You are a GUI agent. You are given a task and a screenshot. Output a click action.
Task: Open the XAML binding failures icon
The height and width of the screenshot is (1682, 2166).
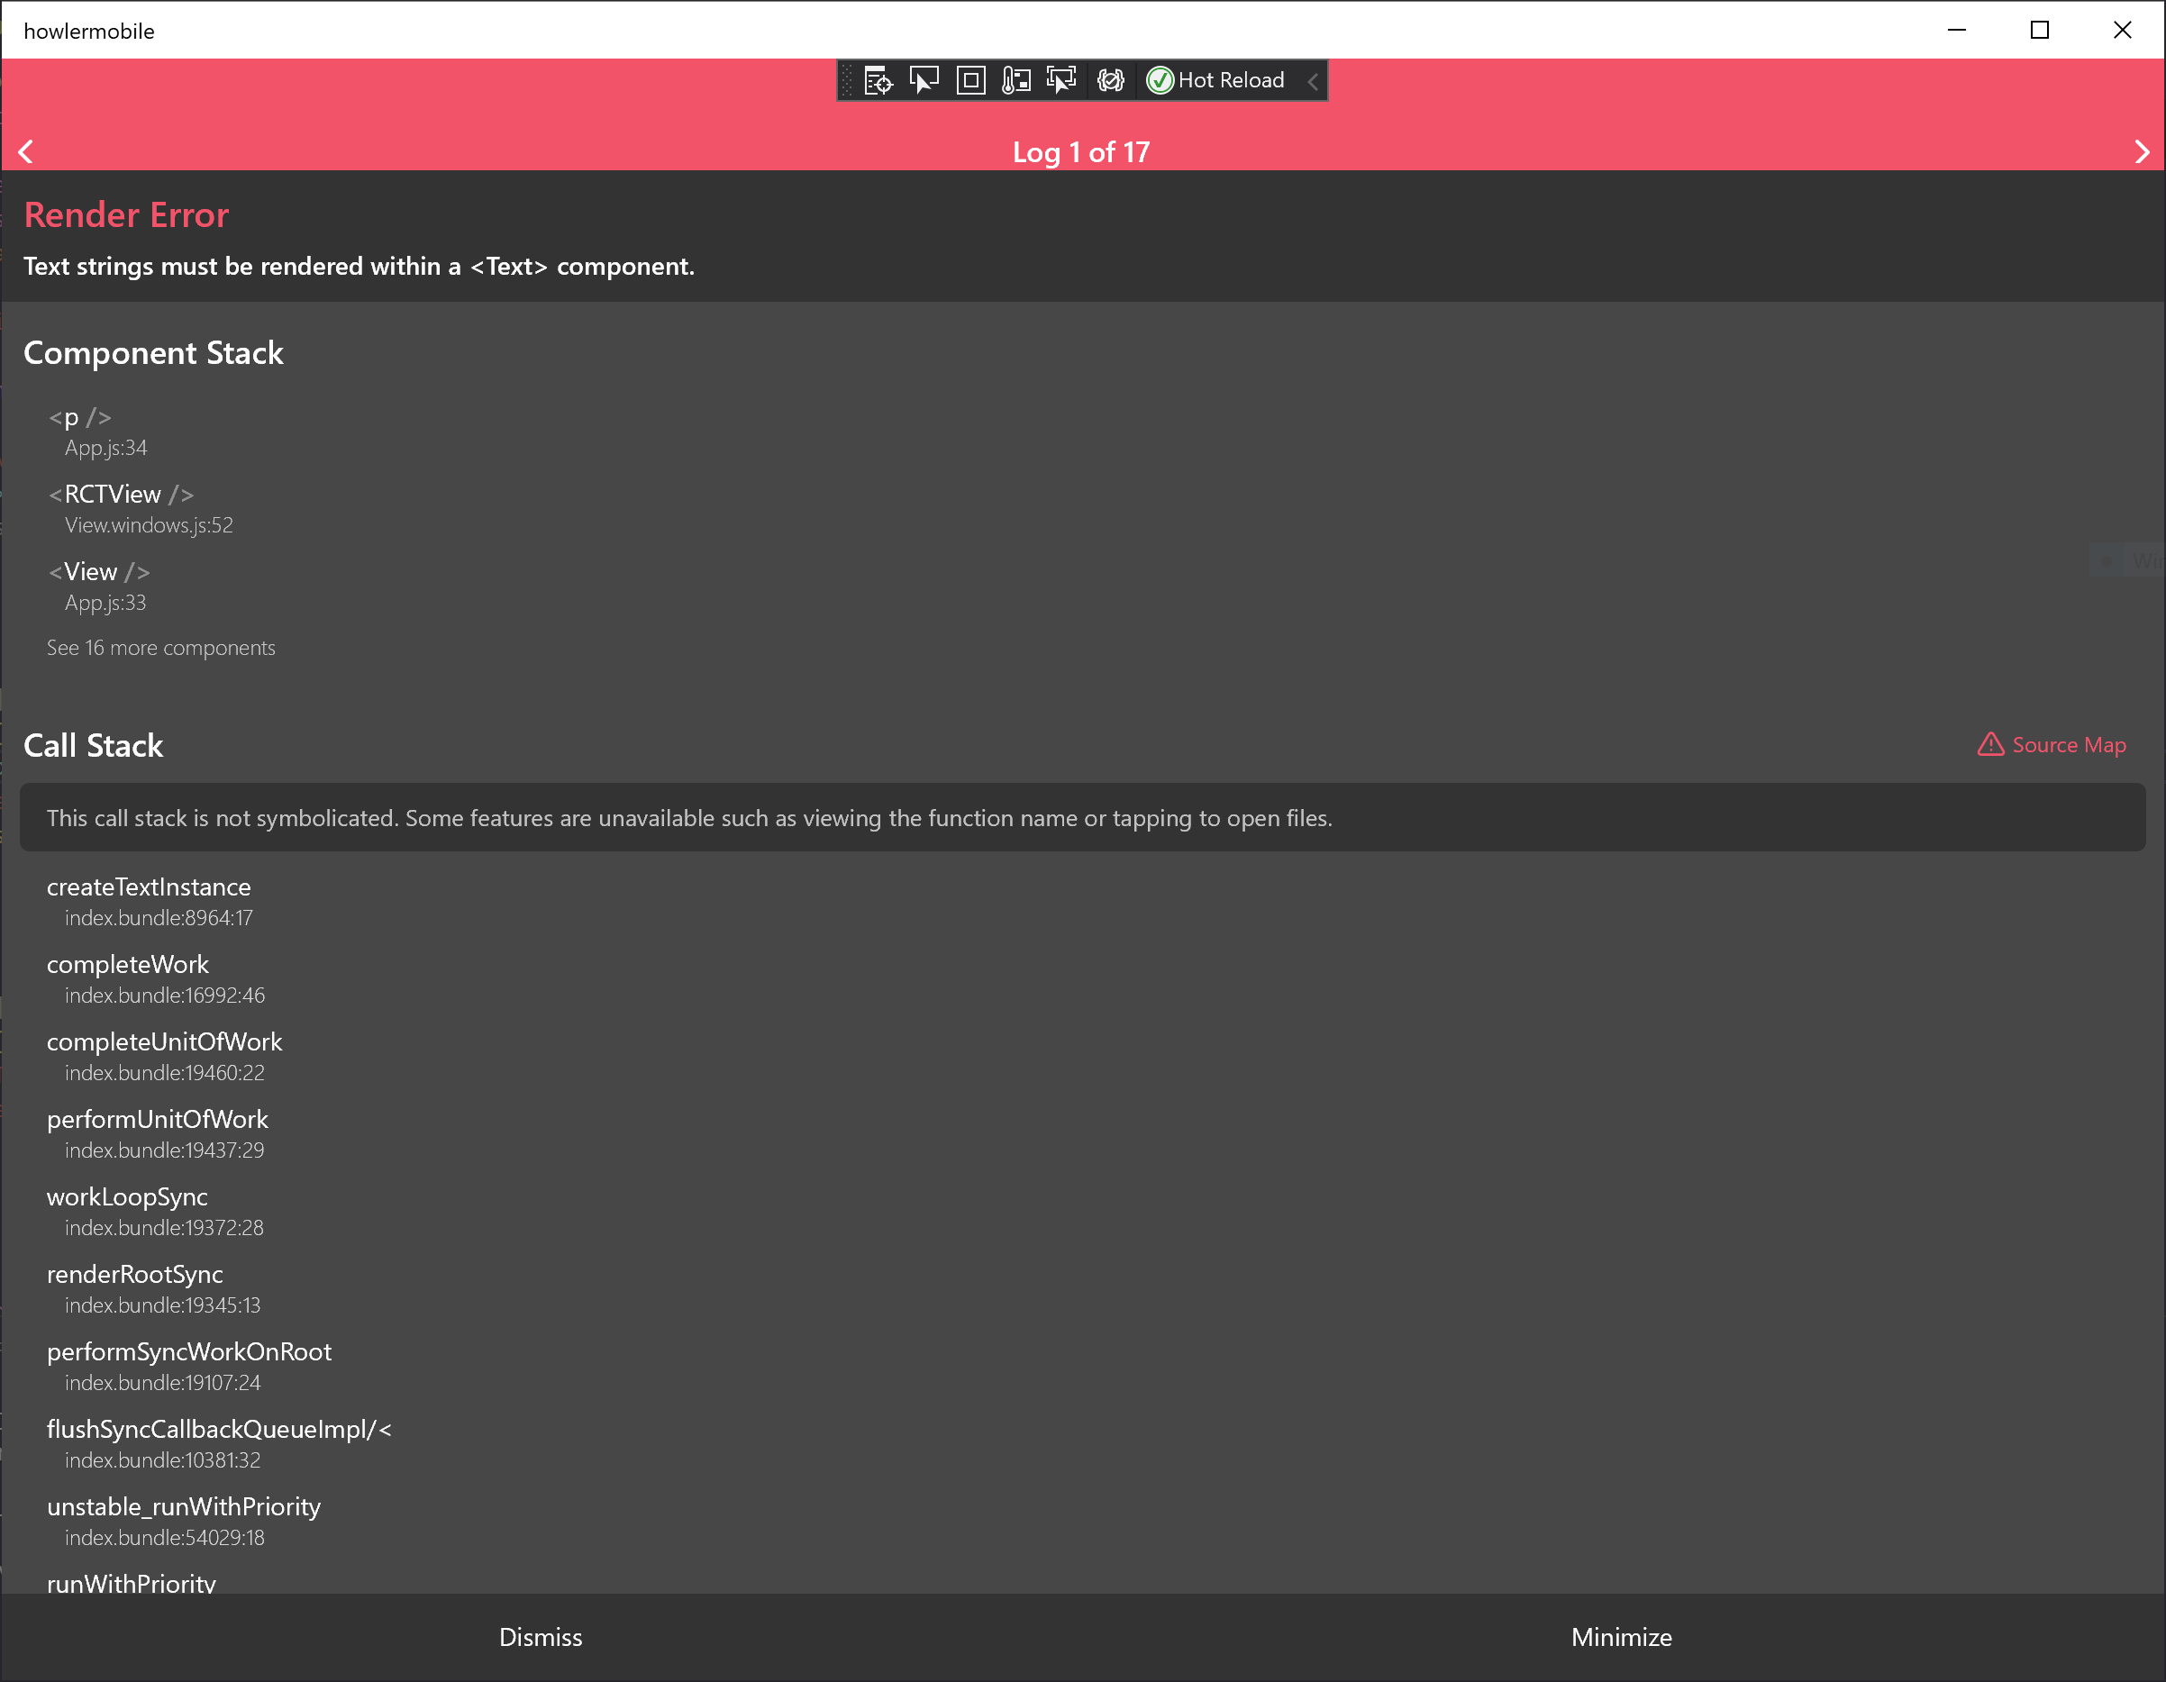1111,80
